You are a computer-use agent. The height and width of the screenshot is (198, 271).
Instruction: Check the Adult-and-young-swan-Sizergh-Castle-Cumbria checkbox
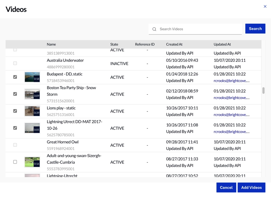[15, 162]
